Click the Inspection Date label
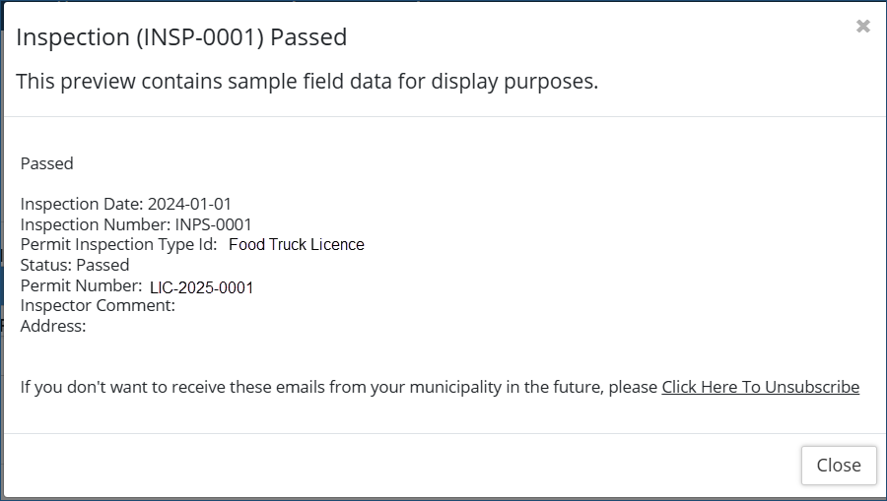Viewport: 887px width, 501px height. tap(82, 204)
